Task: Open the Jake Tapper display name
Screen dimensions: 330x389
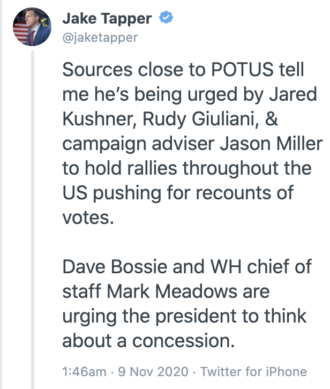Action: 107,19
